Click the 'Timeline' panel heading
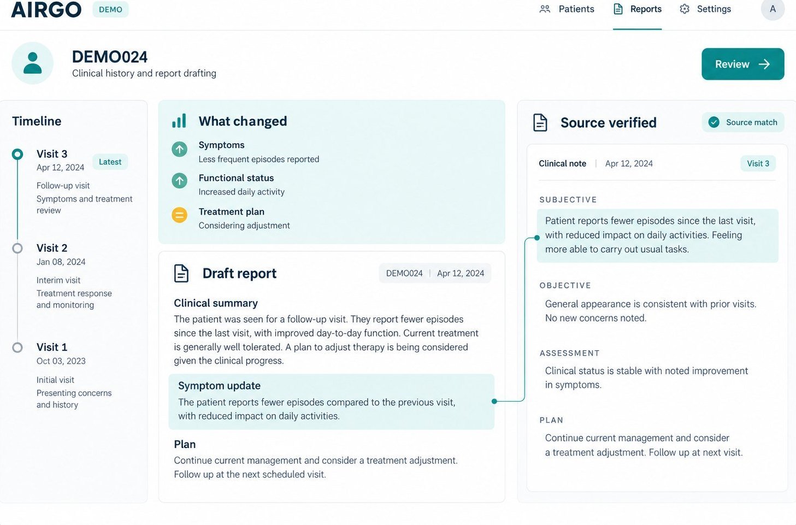This screenshot has width=796, height=525. coord(37,121)
